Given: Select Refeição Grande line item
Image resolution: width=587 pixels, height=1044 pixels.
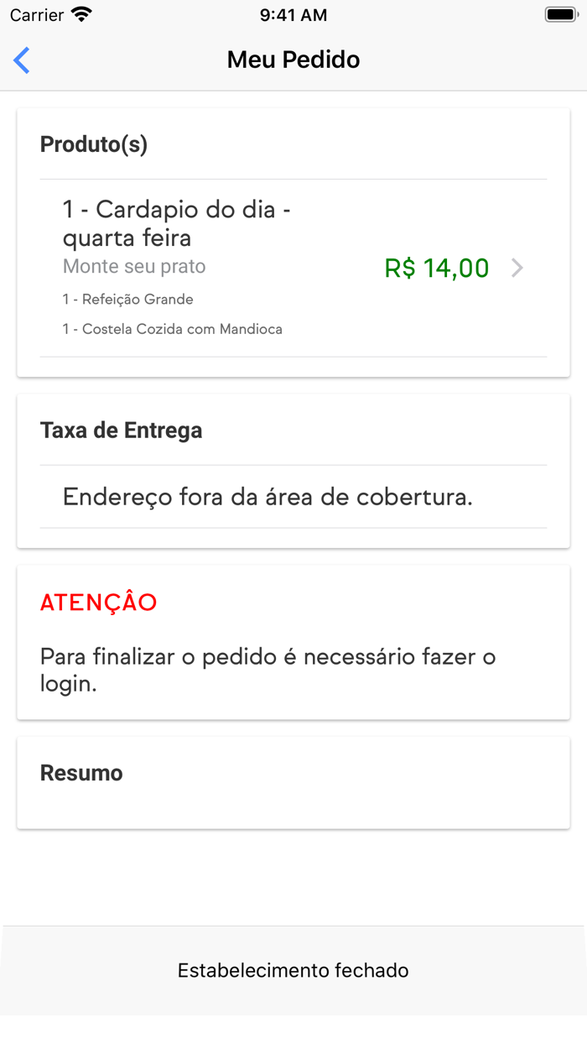Looking at the screenshot, I should 127,299.
